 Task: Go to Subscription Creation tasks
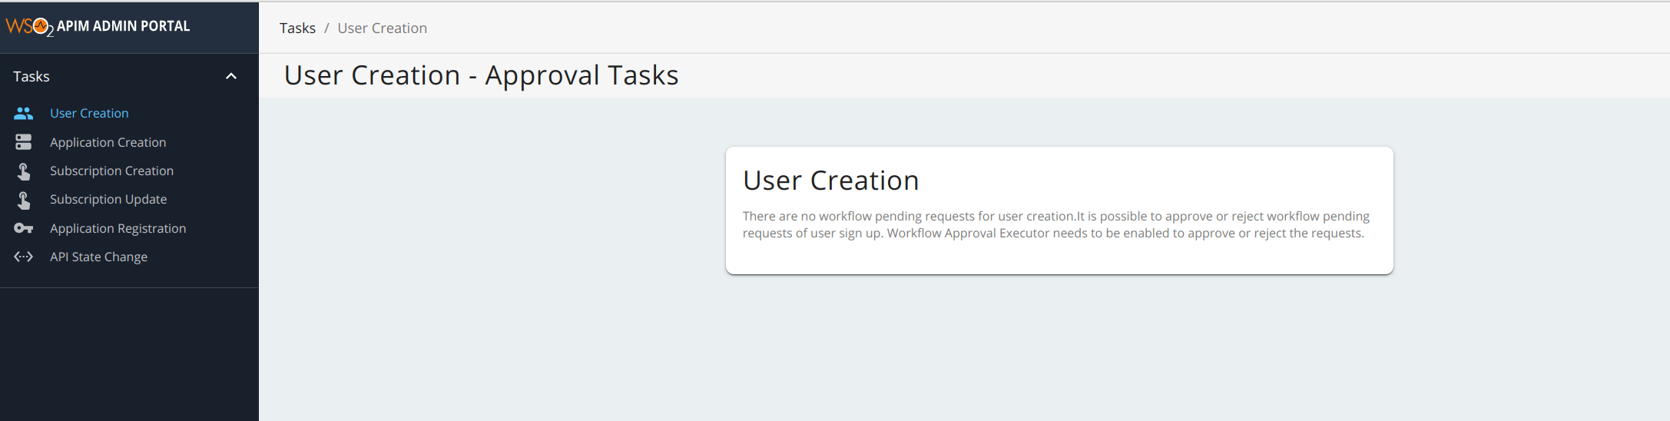pyautogui.click(x=111, y=171)
